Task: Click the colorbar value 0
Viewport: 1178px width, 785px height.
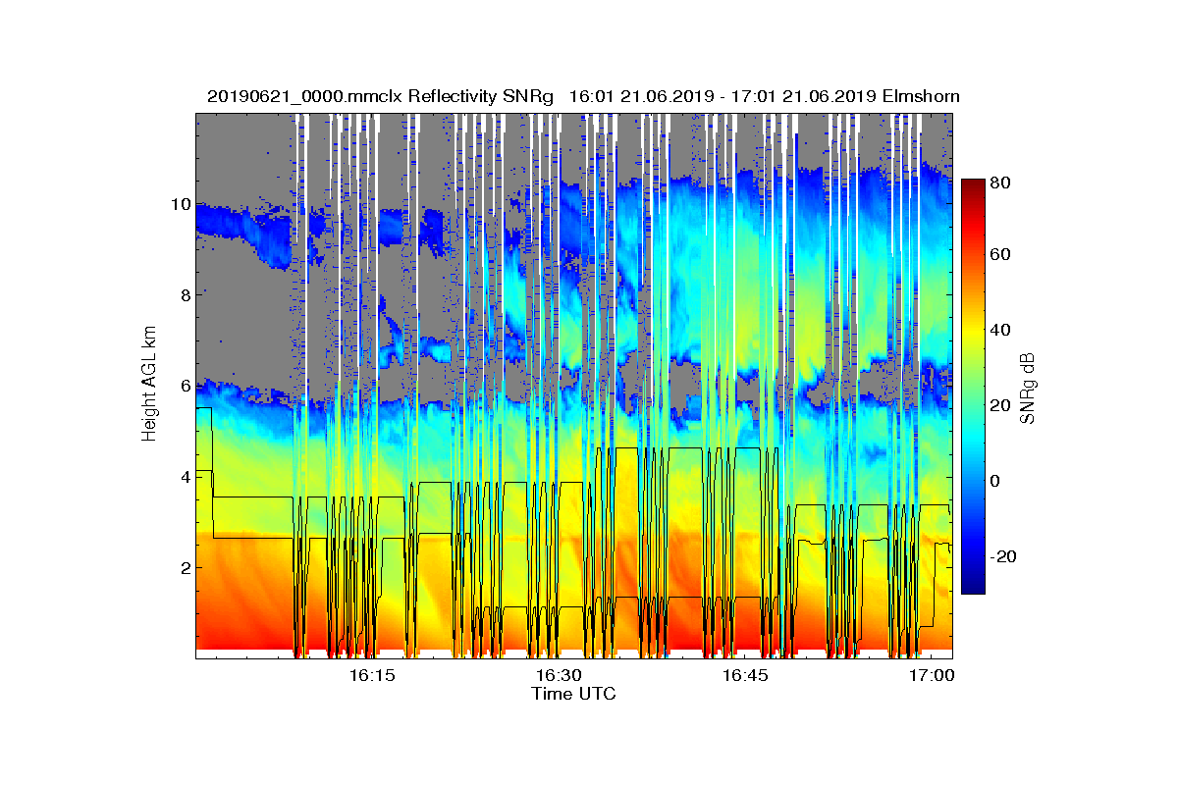Action: [x=995, y=481]
